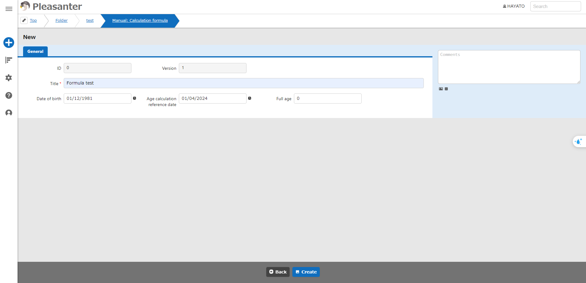Click the Version field

[x=213, y=68]
